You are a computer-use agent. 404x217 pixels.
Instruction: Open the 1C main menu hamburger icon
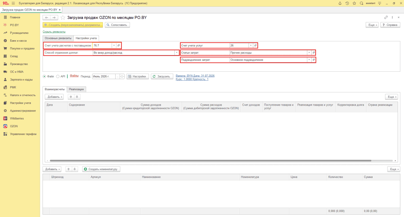click(x=13, y=3)
